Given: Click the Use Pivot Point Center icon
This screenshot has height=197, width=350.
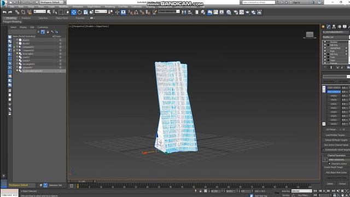Looking at the screenshot, I should [110, 12].
